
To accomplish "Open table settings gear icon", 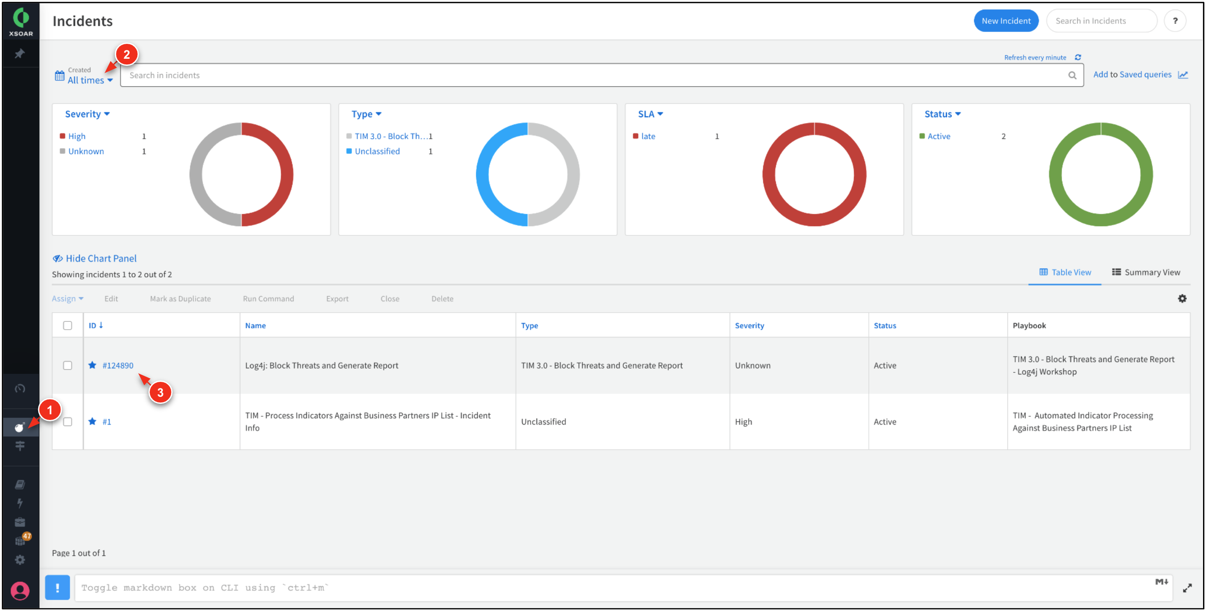I will 1182,299.
